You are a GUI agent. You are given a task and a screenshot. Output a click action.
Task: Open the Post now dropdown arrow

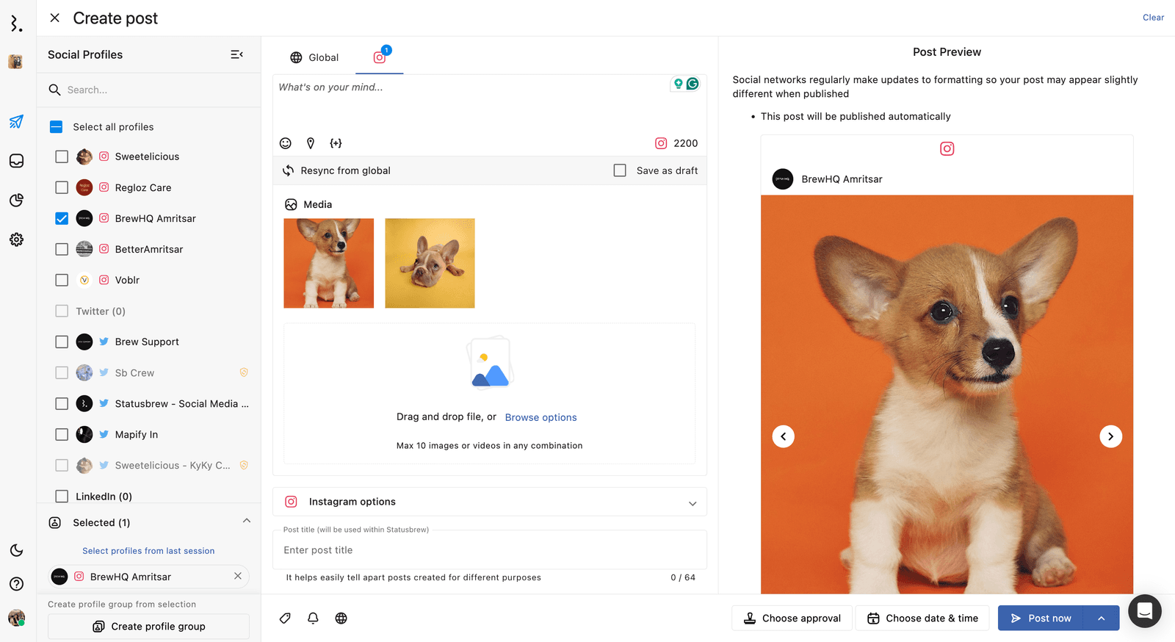[1102, 618]
